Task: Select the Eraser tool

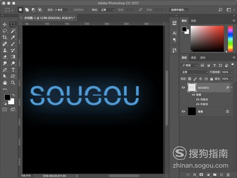Action: (x=5, y=57)
